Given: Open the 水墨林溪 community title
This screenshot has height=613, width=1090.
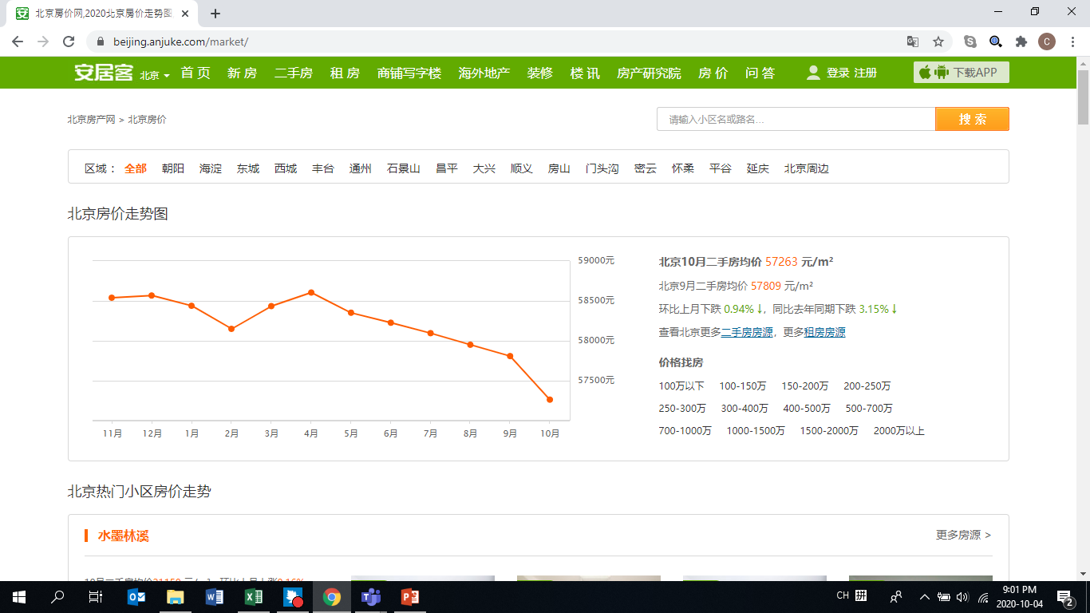Looking at the screenshot, I should (124, 535).
